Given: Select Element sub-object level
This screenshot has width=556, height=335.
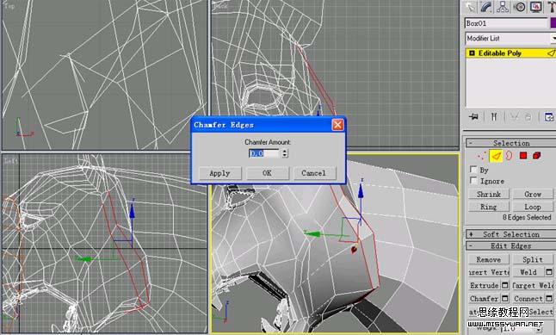Looking at the screenshot, I should [x=536, y=155].
